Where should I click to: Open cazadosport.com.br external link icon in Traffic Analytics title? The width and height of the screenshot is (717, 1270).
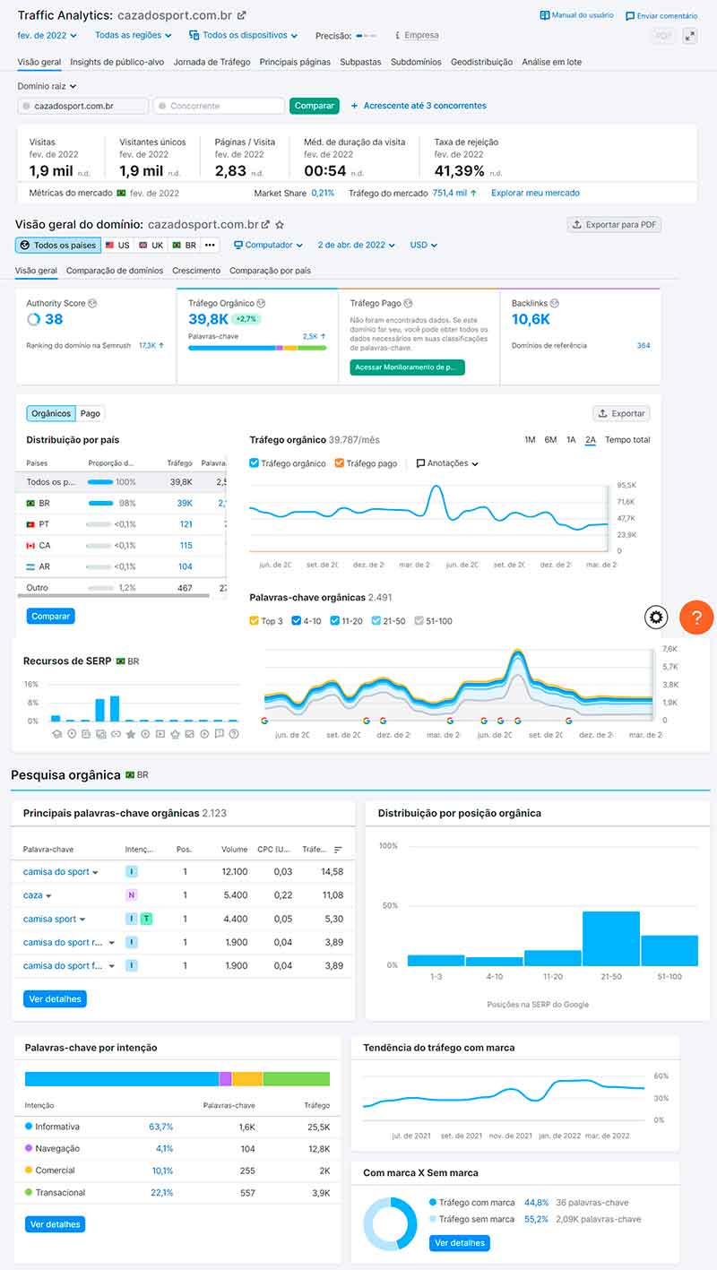click(242, 15)
